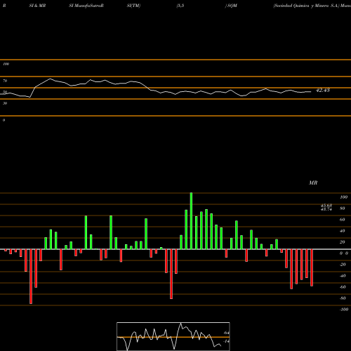The image size is (351, 351).
Task: Click MR axis label 40
Action: point(343,231)
